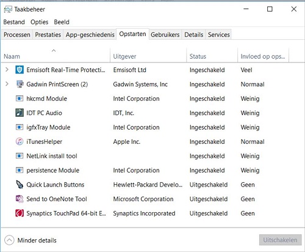The height and width of the screenshot is (252, 305).
Task: Select the Send to OneNote Tool name
Action: [x=57, y=199]
